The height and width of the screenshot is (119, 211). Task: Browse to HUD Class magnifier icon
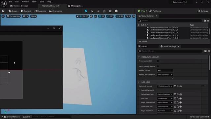[x=178, y=99]
